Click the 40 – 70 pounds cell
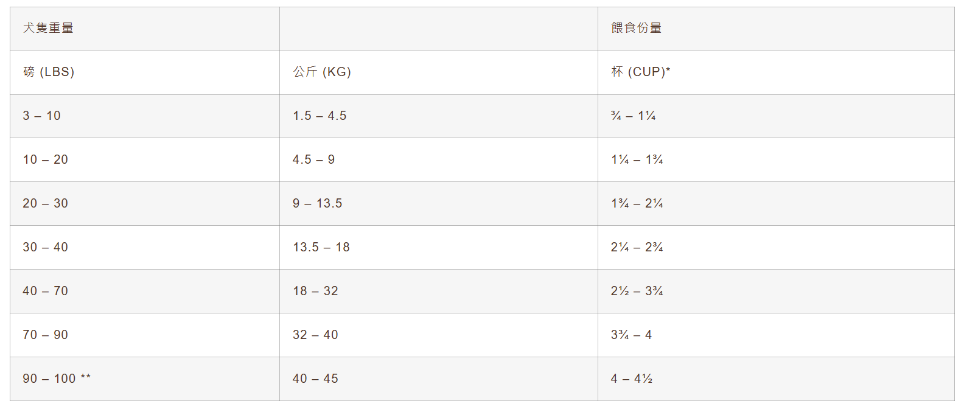The width and height of the screenshot is (964, 409). pos(46,291)
